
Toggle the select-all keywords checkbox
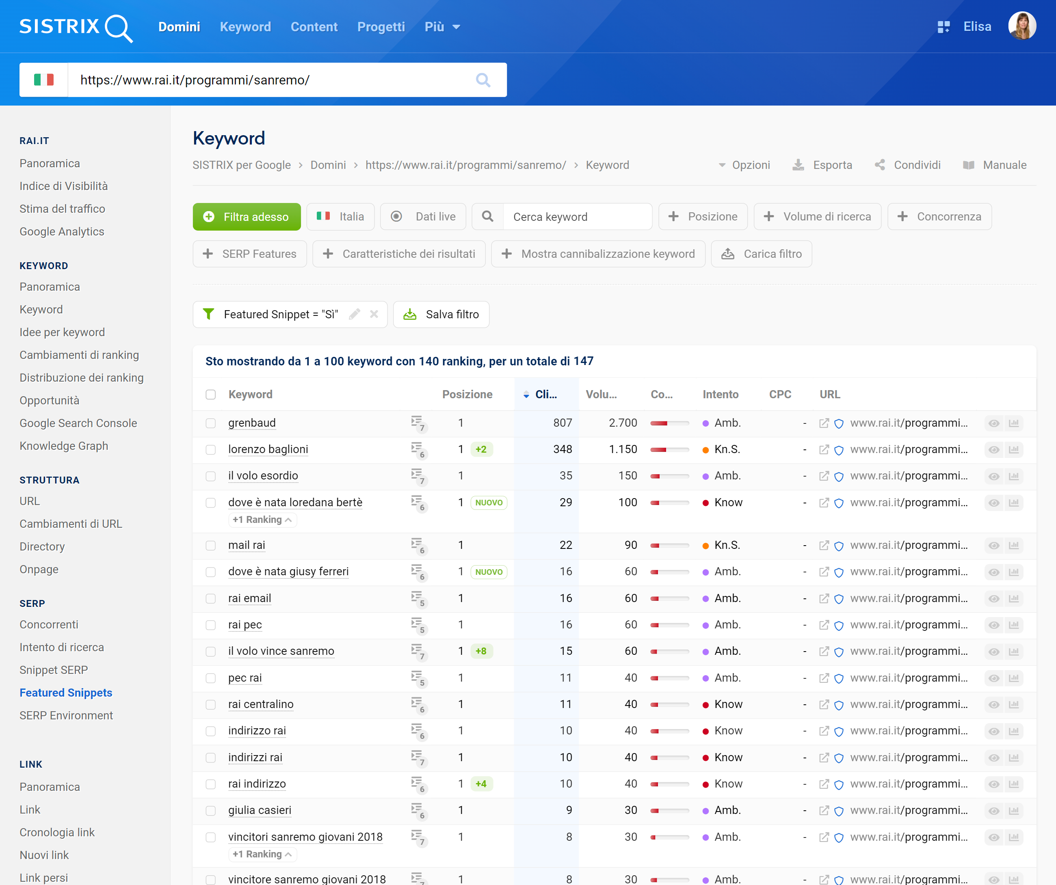211,395
